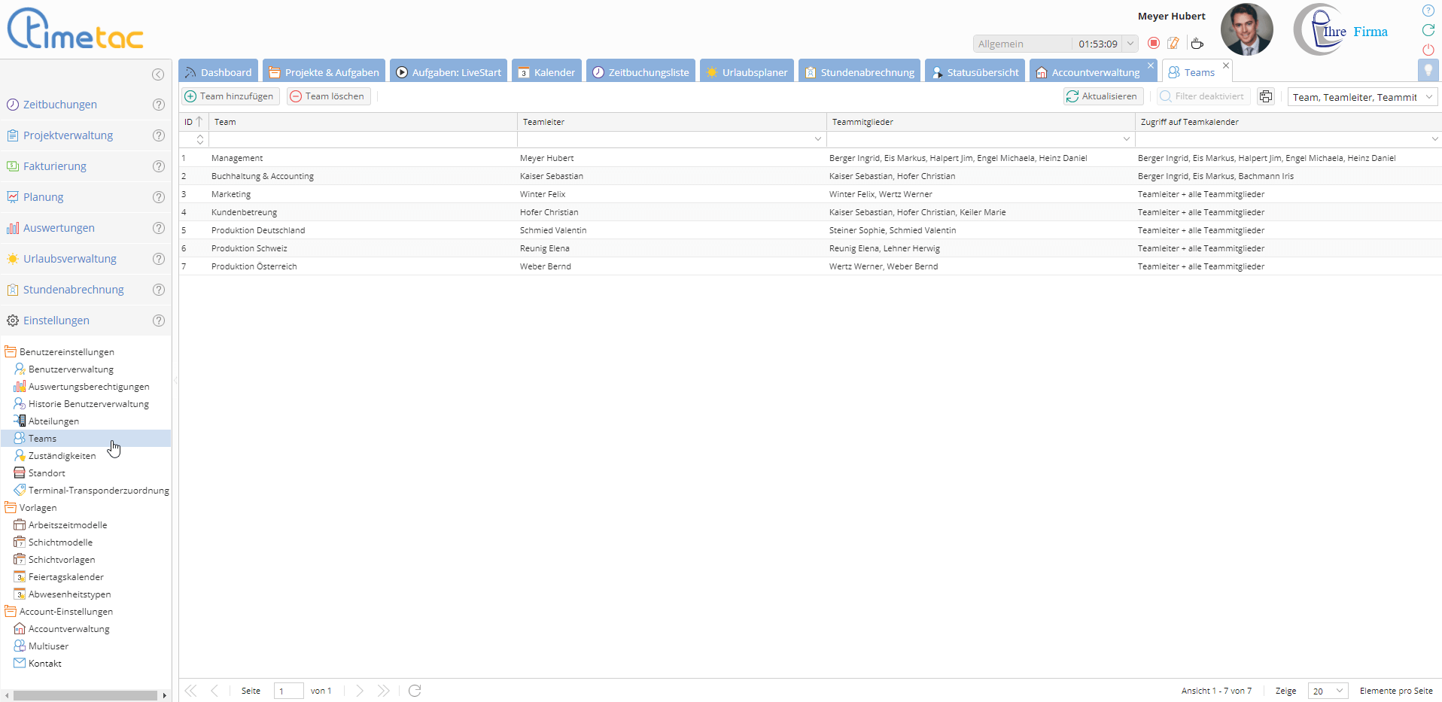
Task: Click the sidebar horizontal scrollbar
Action: 85,695
